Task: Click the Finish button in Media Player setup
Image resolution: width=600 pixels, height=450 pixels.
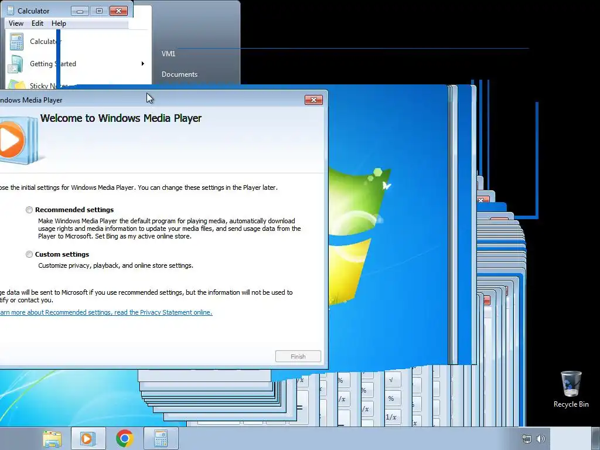Action: pyautogui.click(x=298, y=356)
